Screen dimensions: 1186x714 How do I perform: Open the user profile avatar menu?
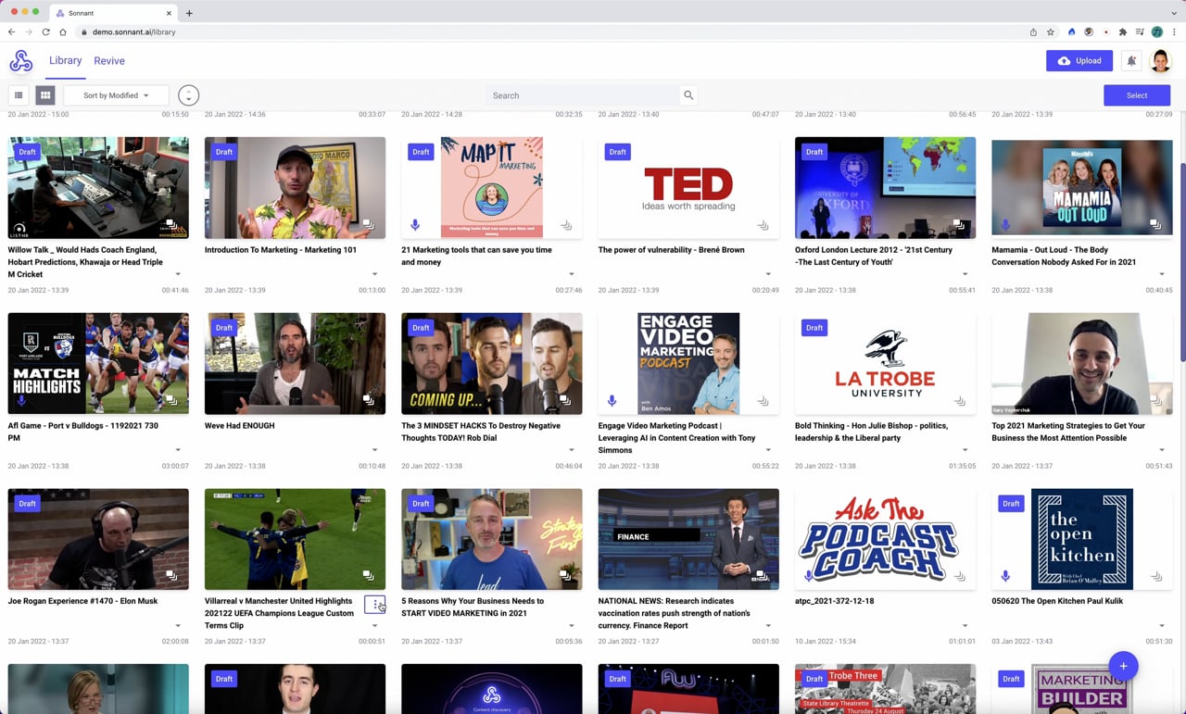1160,61
